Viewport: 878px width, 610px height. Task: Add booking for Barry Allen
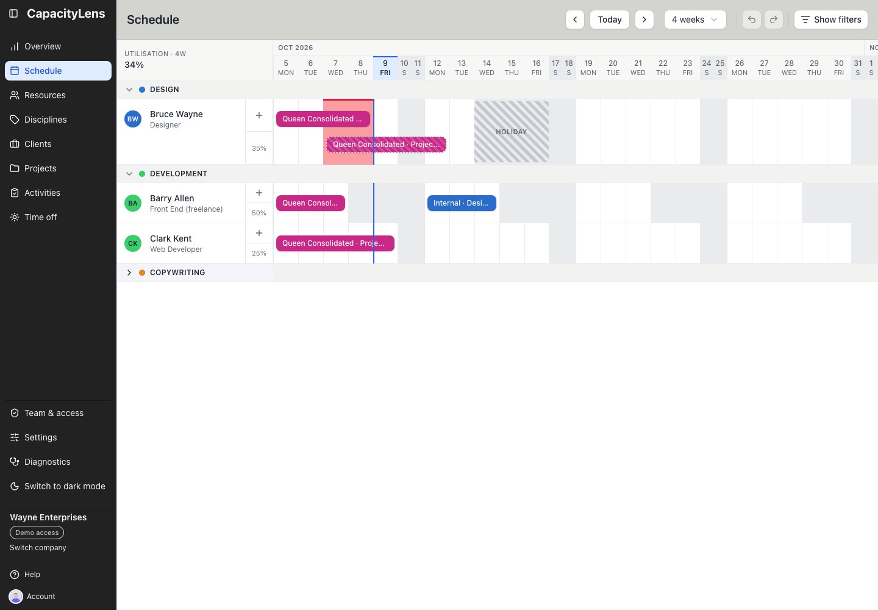(x=259, y=193)
